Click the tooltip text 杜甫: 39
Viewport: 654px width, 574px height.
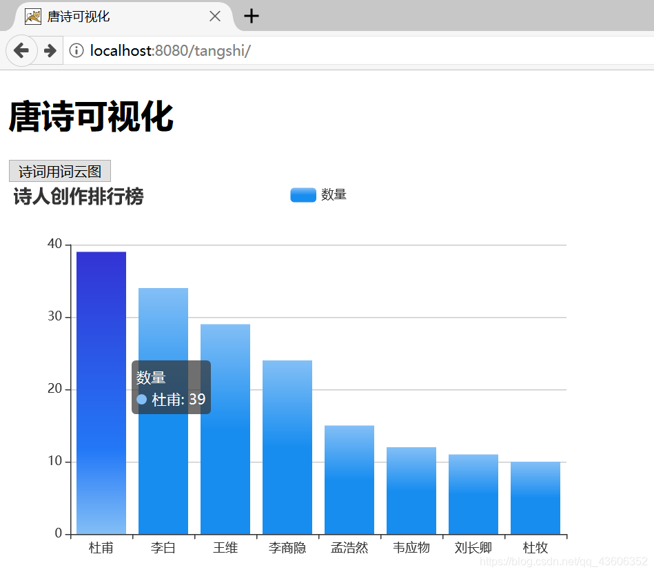pyautogui.click(x=178, y=400)
